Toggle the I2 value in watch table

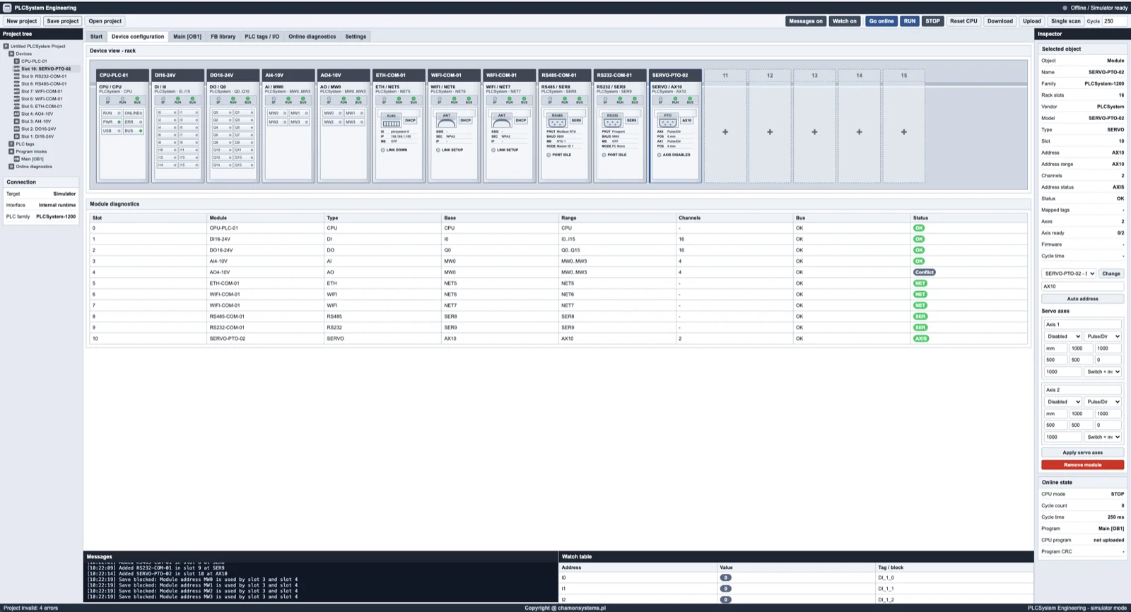click(x=725, y=600)
